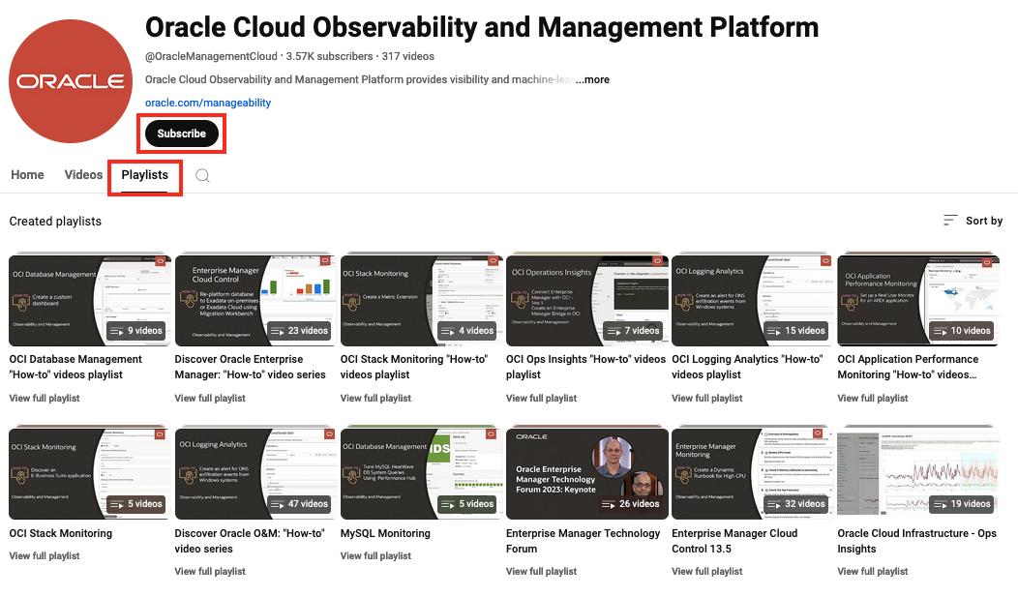Click the 15 videos badge on Logging Analytics
The width and height of the screenshot is (1018, 597).
pyautogui.click(x=796, y=331)
